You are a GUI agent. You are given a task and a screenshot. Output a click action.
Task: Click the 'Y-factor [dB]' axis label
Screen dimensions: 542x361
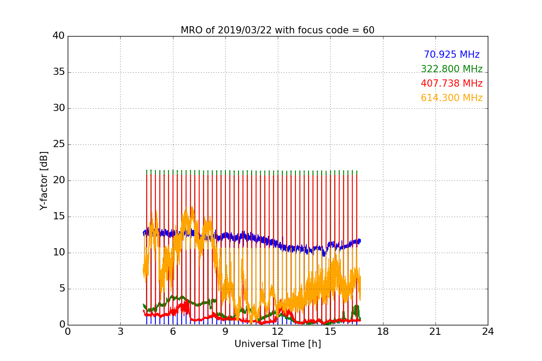tap(44, 180)
